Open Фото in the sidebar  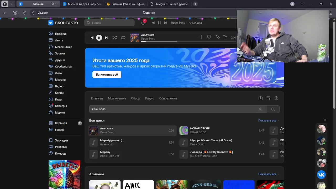click(55, 73)
